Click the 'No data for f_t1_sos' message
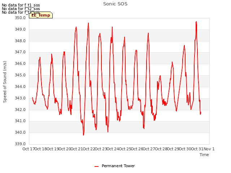The width and height of the screenshot is (231, 173). [x=21, y=5]
